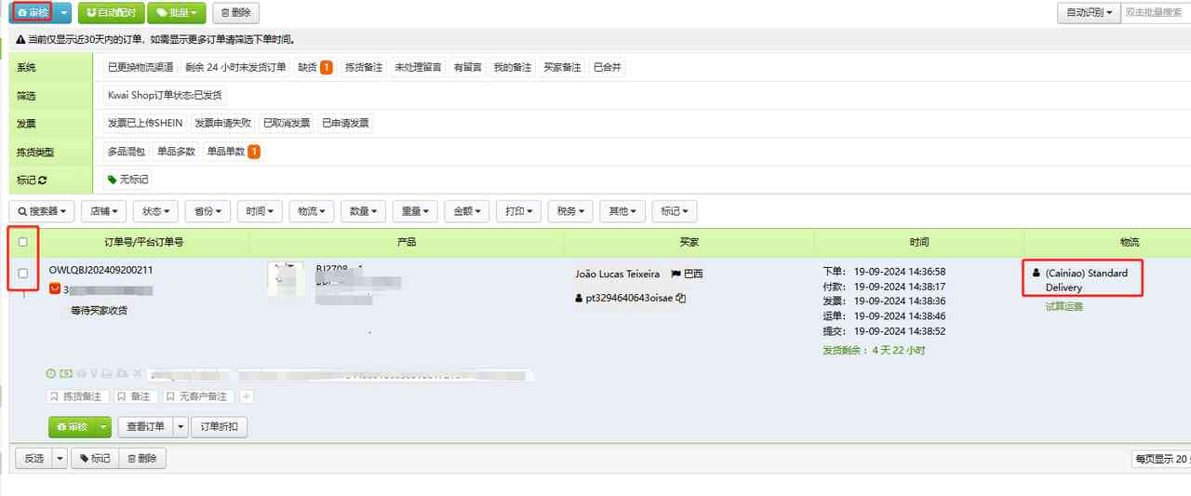Click the green clock icon in order row
Image resolution: width=1191 pixels, height=496 pixels.
click(51, 373)
